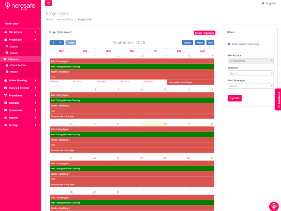Open green Rob Testing Window Cleaning, week of 7th
The height and width of the screenshot is (211, 281).
coord(132,100)
